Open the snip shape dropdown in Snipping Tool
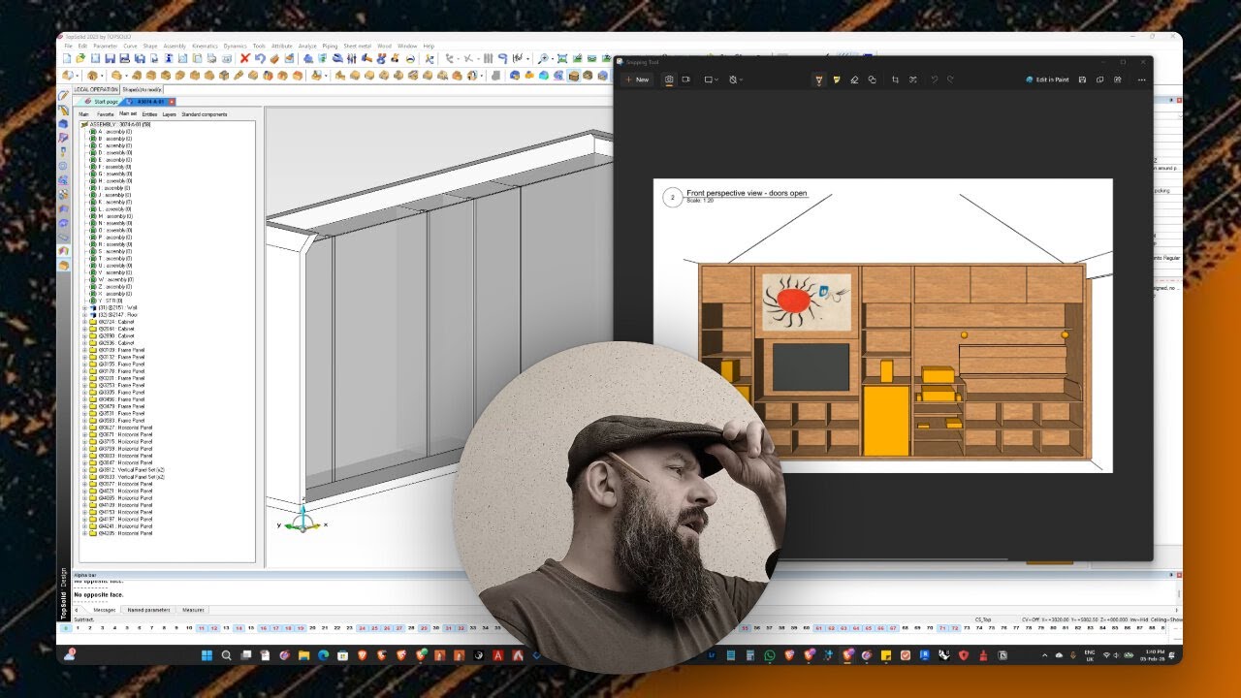1241x698 pixels. (x=711, y=79)
